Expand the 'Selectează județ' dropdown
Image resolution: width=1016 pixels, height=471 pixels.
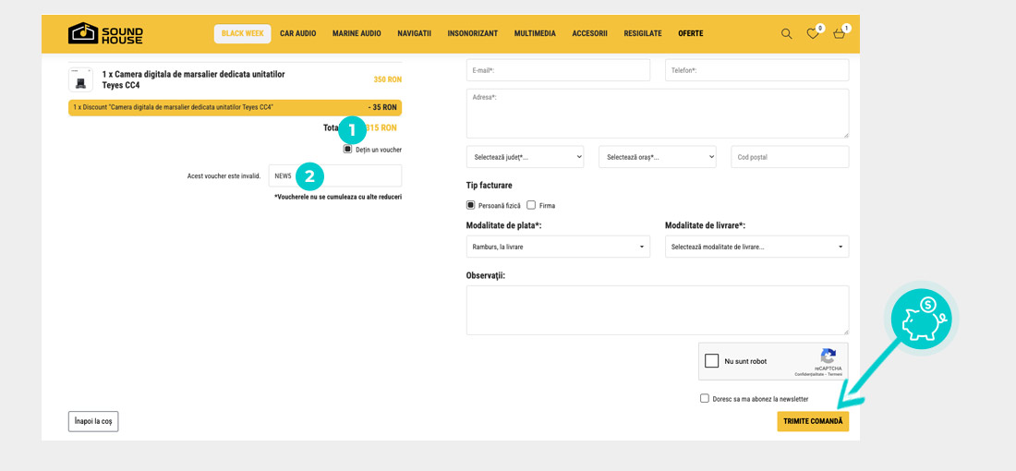[x=525, y=157]
